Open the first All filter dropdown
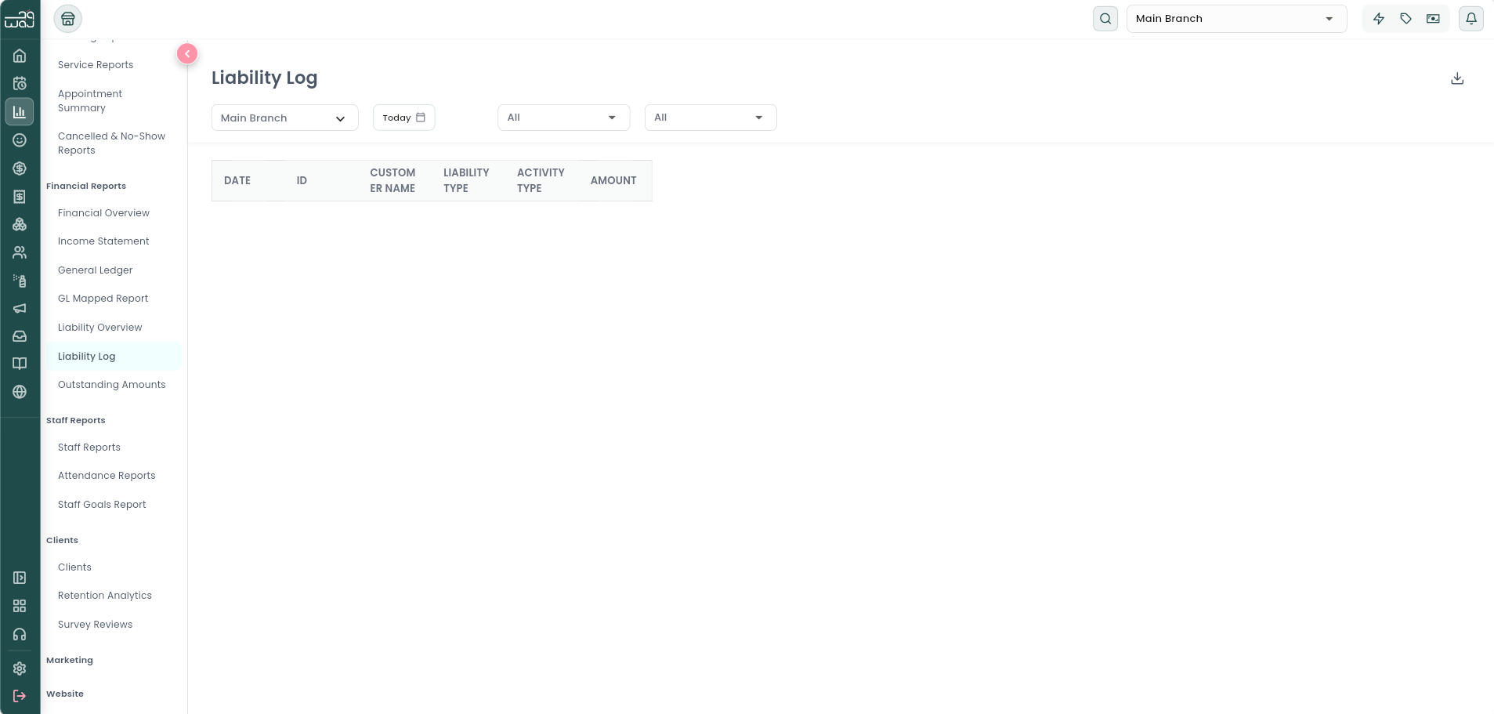Viewport: 1494px width, 714px height. point(564,118)
